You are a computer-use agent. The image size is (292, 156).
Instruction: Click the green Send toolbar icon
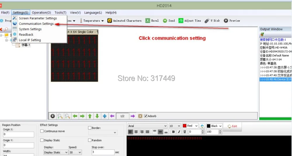pyautogui.click(x=165, y=21)
